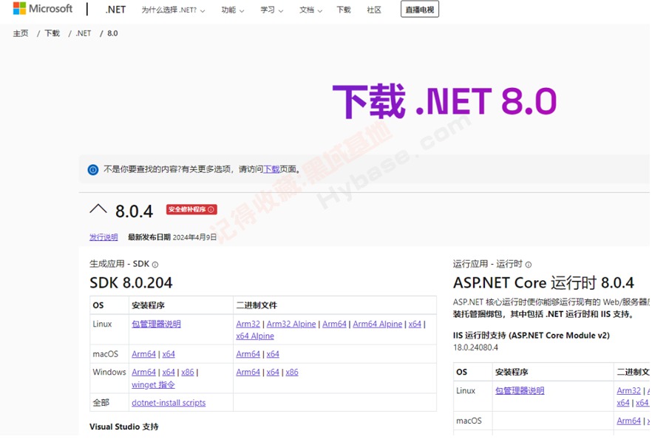Click 下载 in the breadcrumb trail
The width and height of the screenshot is (652, 445).
click(x=52, y=33)
